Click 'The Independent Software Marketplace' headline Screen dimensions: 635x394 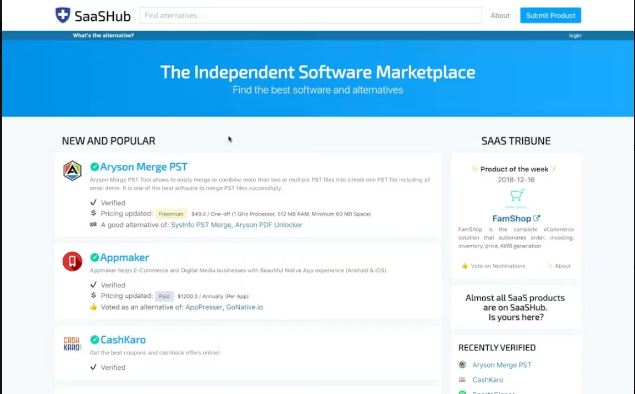click(x=318, y=72)
